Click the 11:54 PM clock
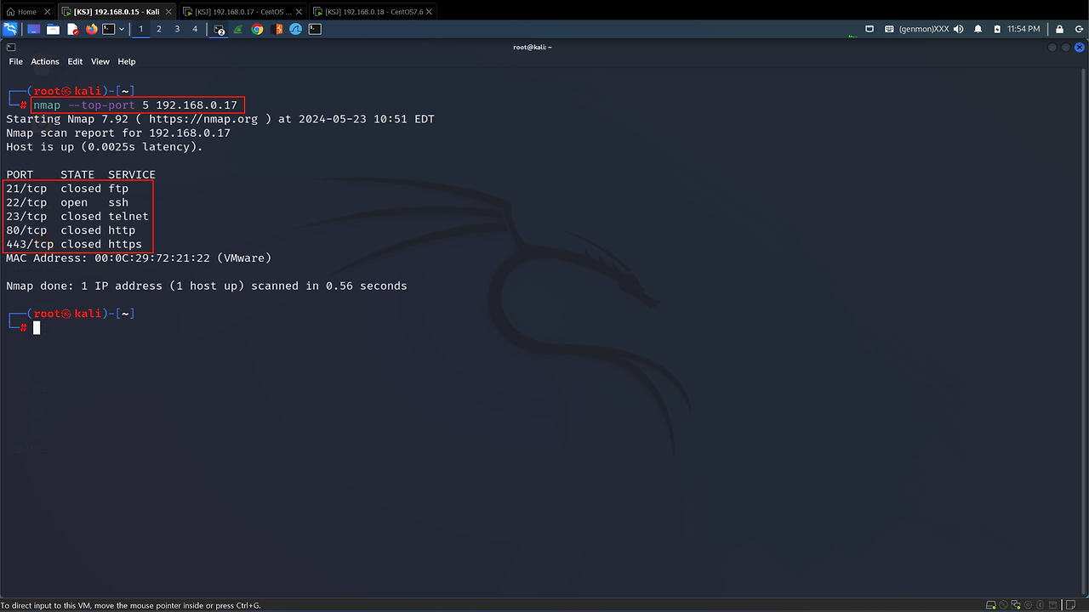Screen dimensions: 1089x612 pyautogui.click(x=1023, y=29)
